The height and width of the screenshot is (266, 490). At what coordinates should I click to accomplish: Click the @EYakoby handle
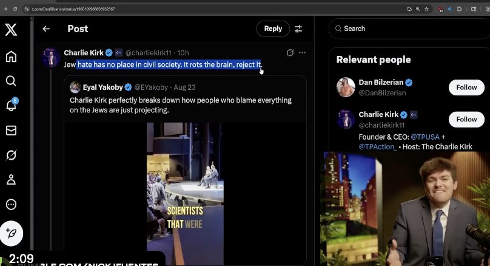tap(151, 87)
